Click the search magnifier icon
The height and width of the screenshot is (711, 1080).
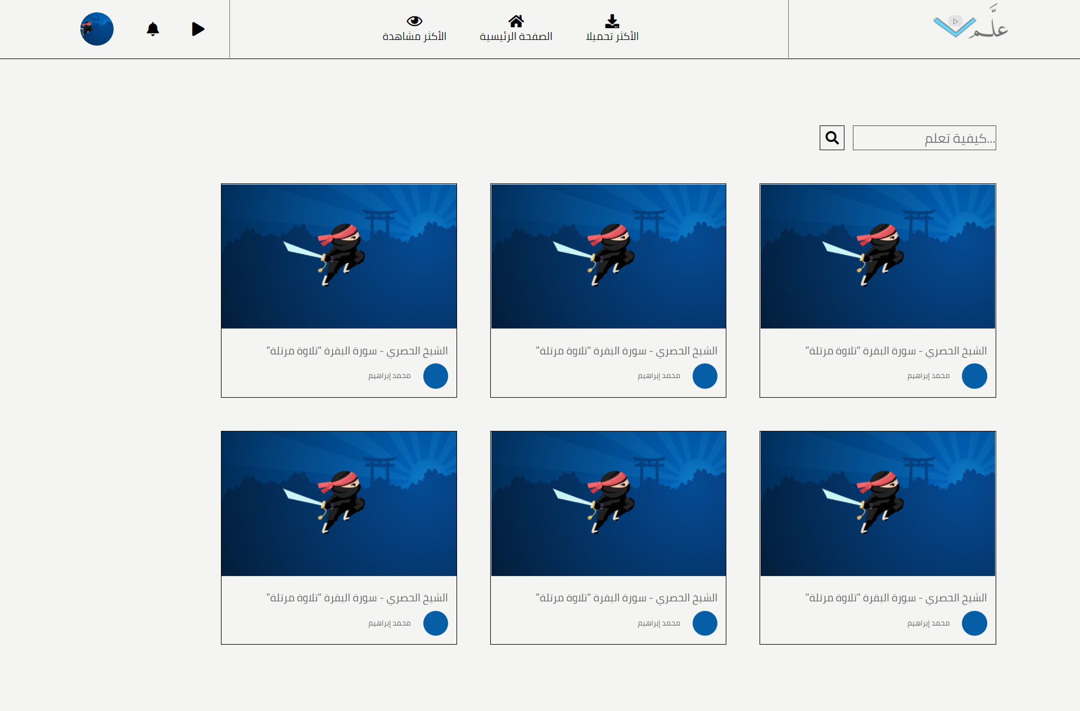click(x=831, y=137)
